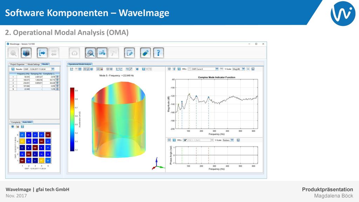Viewport: 359px width, 202px height.
Task: Click the greyed-out swap arrows button
Action: pos(54,53)
